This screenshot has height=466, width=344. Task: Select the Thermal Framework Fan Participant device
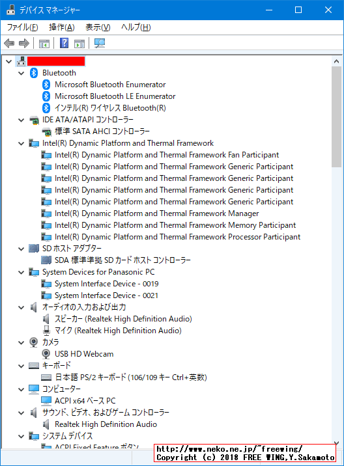pos(167,155)
